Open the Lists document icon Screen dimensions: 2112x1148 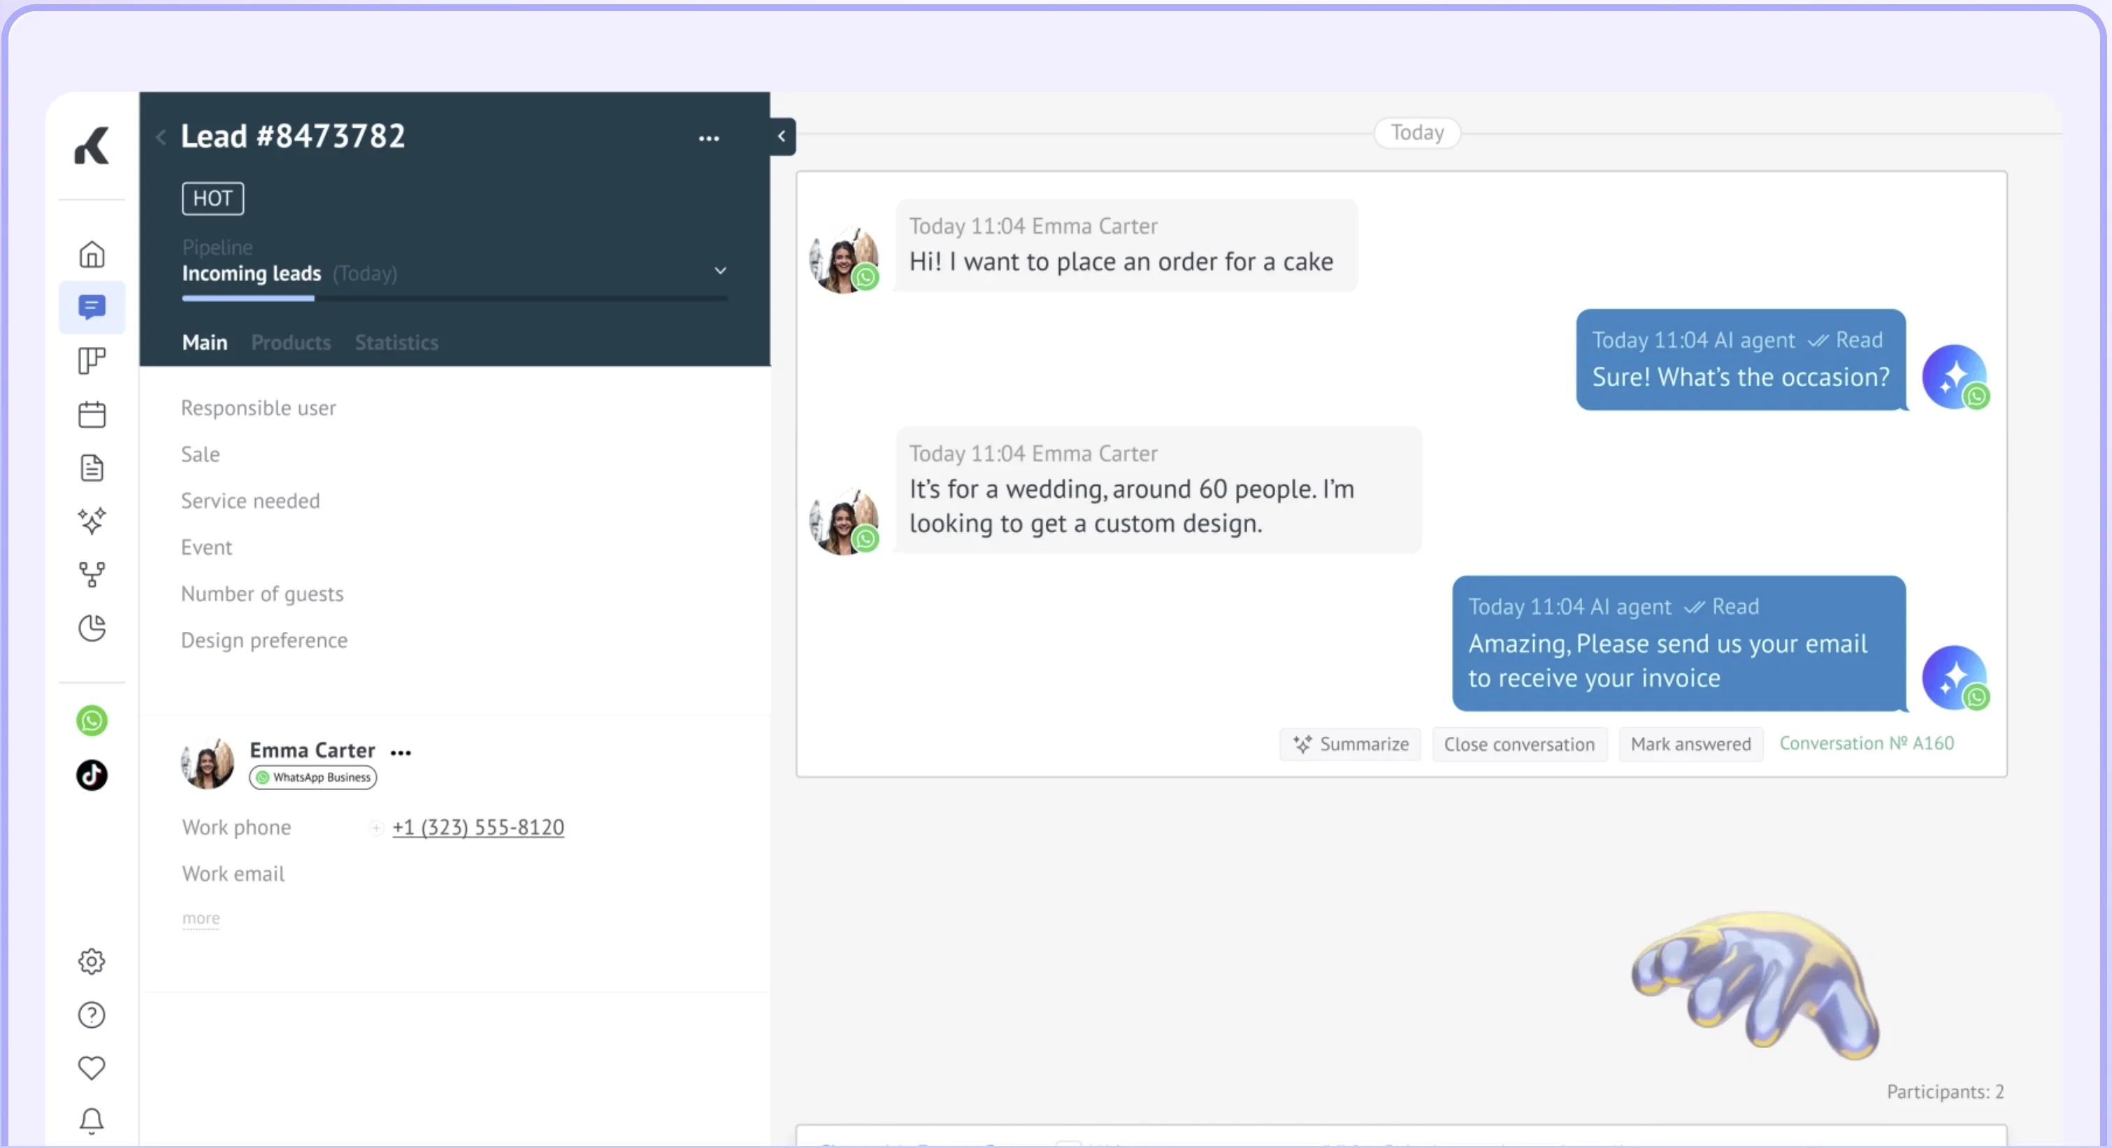pos(92,468)
